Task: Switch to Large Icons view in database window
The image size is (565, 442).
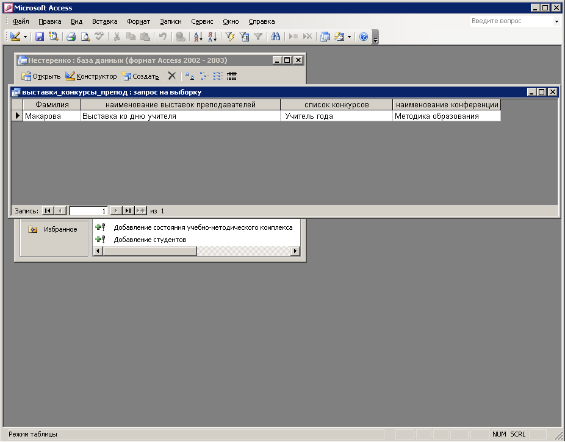Action: [x=190, y=76]
